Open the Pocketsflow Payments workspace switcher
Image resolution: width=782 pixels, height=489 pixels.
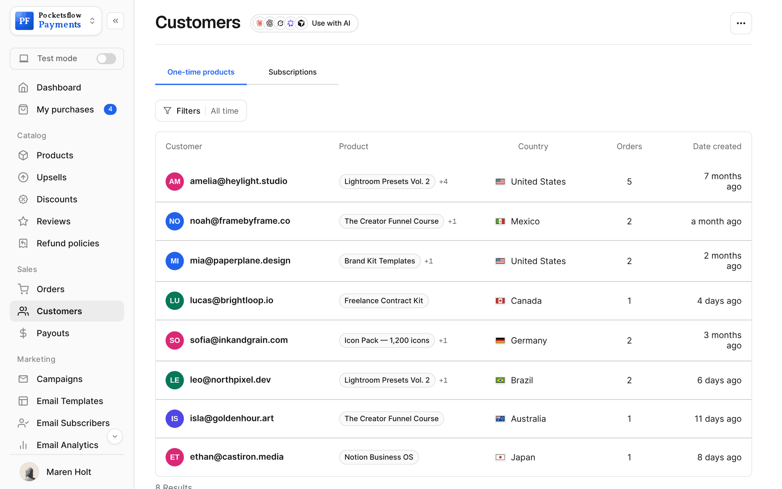coord(56,21)
